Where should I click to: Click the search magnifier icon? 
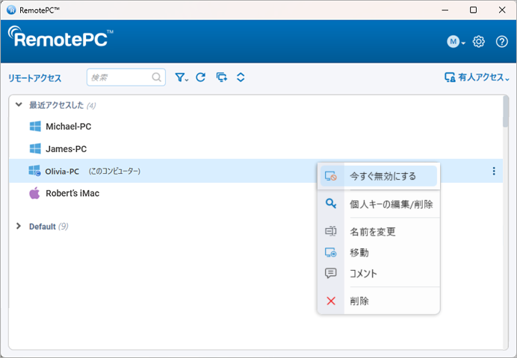point(157,78)
